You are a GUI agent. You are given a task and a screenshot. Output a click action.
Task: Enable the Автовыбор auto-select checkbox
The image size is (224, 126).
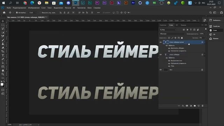[x=17, y=13]
